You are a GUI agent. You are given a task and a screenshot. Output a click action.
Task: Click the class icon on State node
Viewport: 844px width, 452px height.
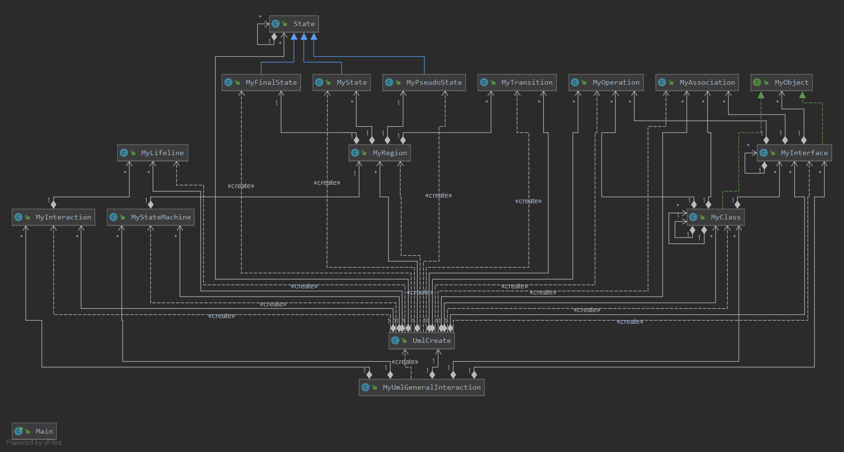coord(276,24)
